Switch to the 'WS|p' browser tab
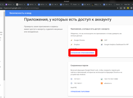The image size is (133, 98). tap(97, 4)
